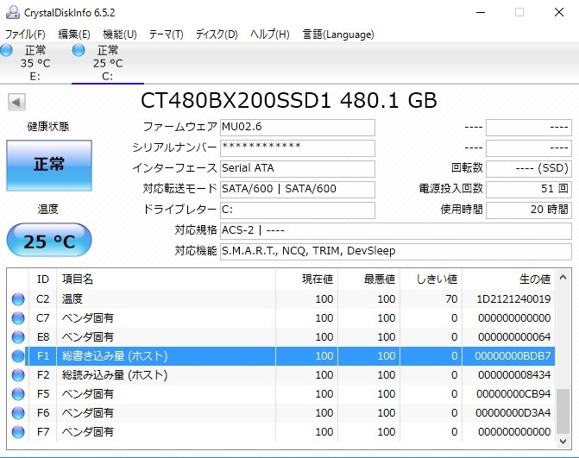
Task: Click the status orb on row E8
Action: 18,337
